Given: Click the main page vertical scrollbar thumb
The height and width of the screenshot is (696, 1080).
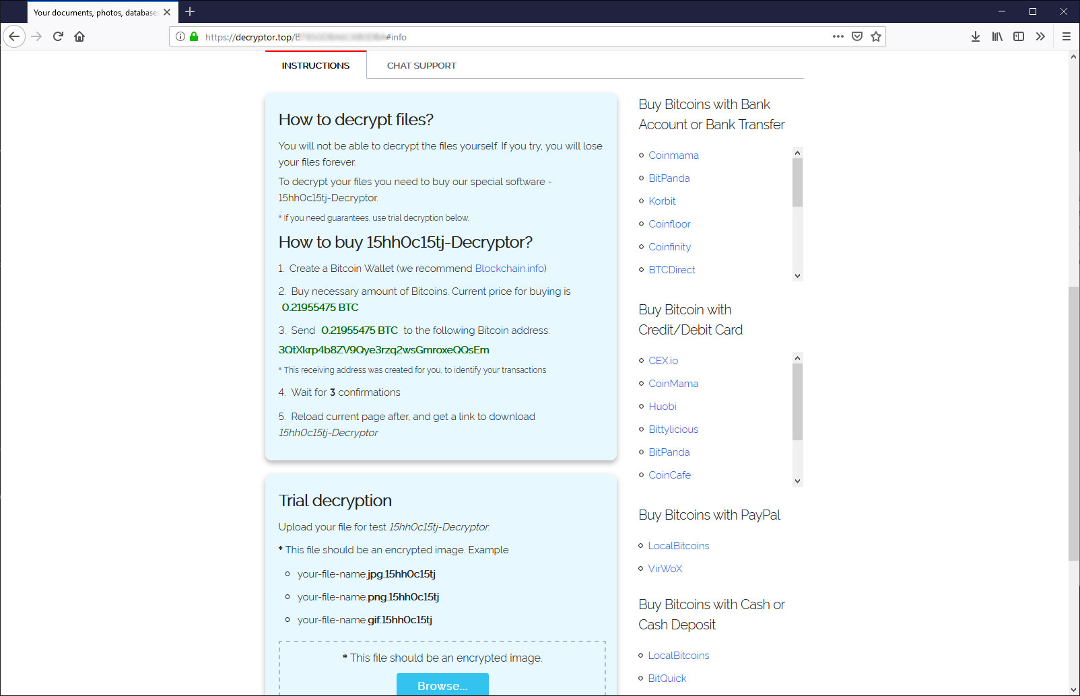Looking at the screenshot, I should point(1073,423).
